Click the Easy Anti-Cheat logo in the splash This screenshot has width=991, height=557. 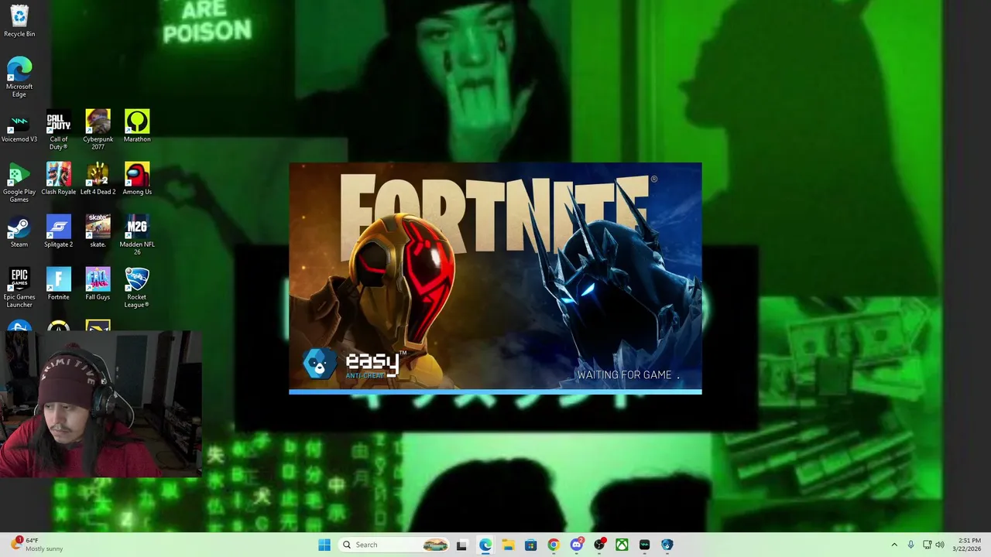pyautogui.click(x=353, y=364)
